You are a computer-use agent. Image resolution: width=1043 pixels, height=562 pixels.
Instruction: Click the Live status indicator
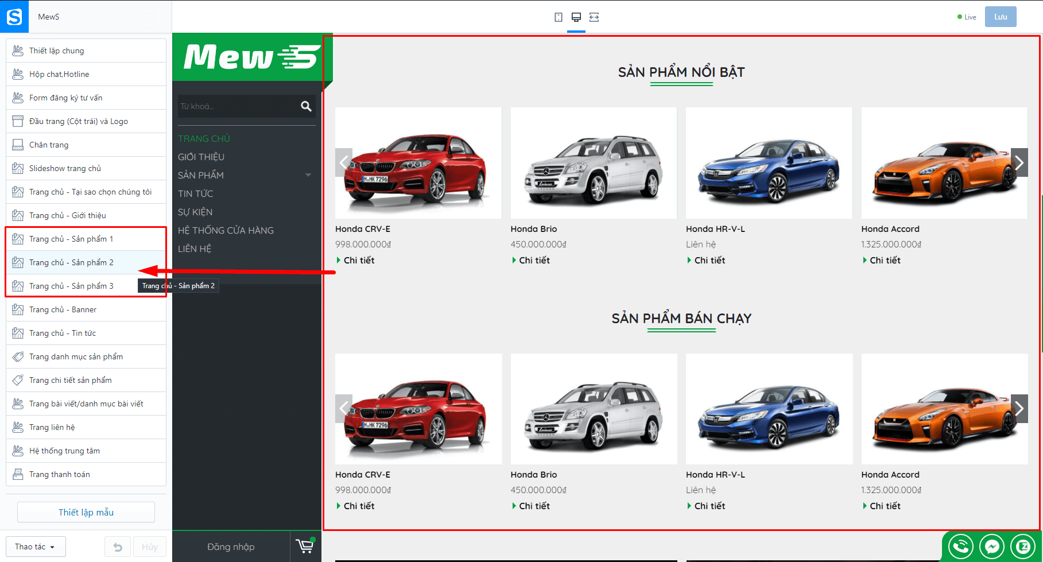click(967, 17)
